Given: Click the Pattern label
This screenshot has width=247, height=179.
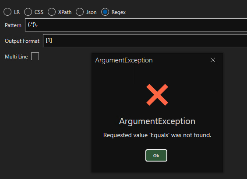Looking at the screenshot, I should (13, 25).
